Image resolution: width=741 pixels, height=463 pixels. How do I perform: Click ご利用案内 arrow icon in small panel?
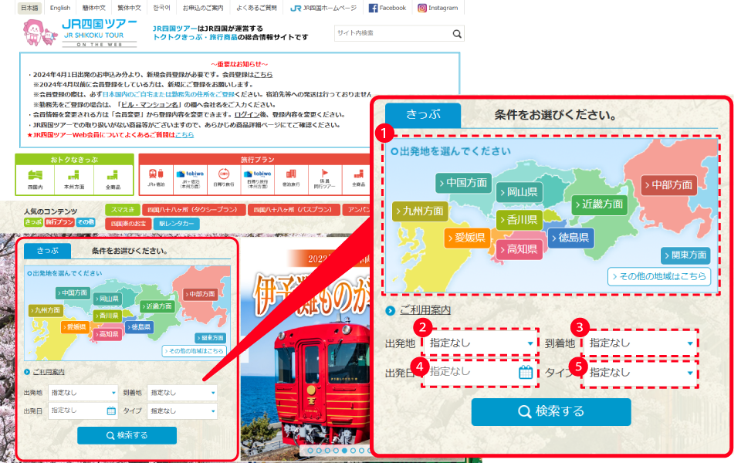click(27, 372)
